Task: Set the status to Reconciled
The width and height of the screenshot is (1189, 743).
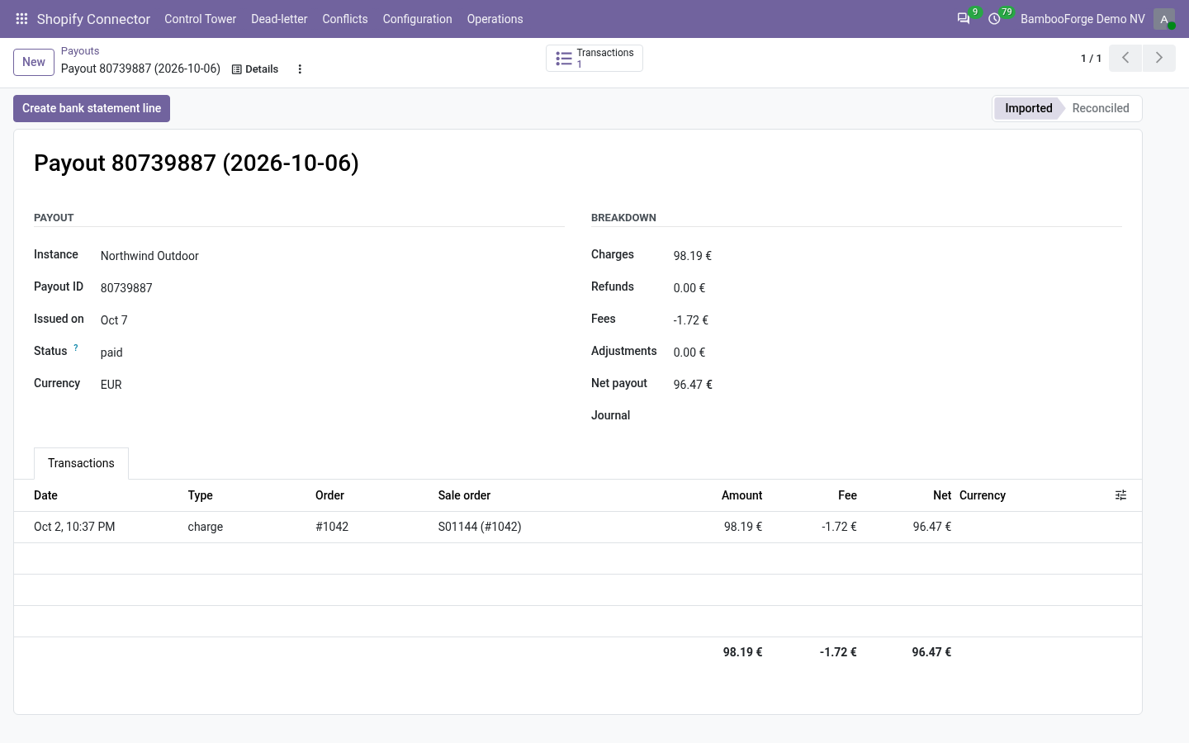Action: (x=1101, y=108)
